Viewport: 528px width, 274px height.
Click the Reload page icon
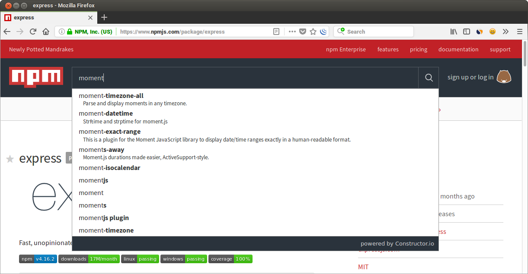pyautogui.click(x=33, y=31)
